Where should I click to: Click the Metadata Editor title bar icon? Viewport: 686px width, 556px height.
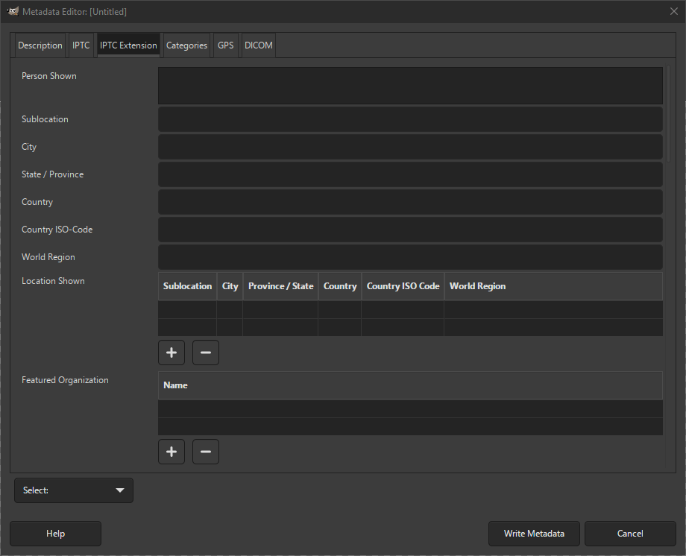(x=13, y=11)
